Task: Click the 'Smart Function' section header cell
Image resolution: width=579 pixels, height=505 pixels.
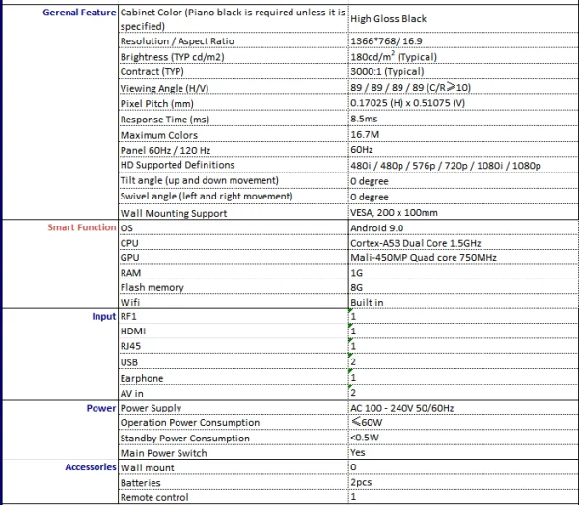Action: [x=82, y=228]
